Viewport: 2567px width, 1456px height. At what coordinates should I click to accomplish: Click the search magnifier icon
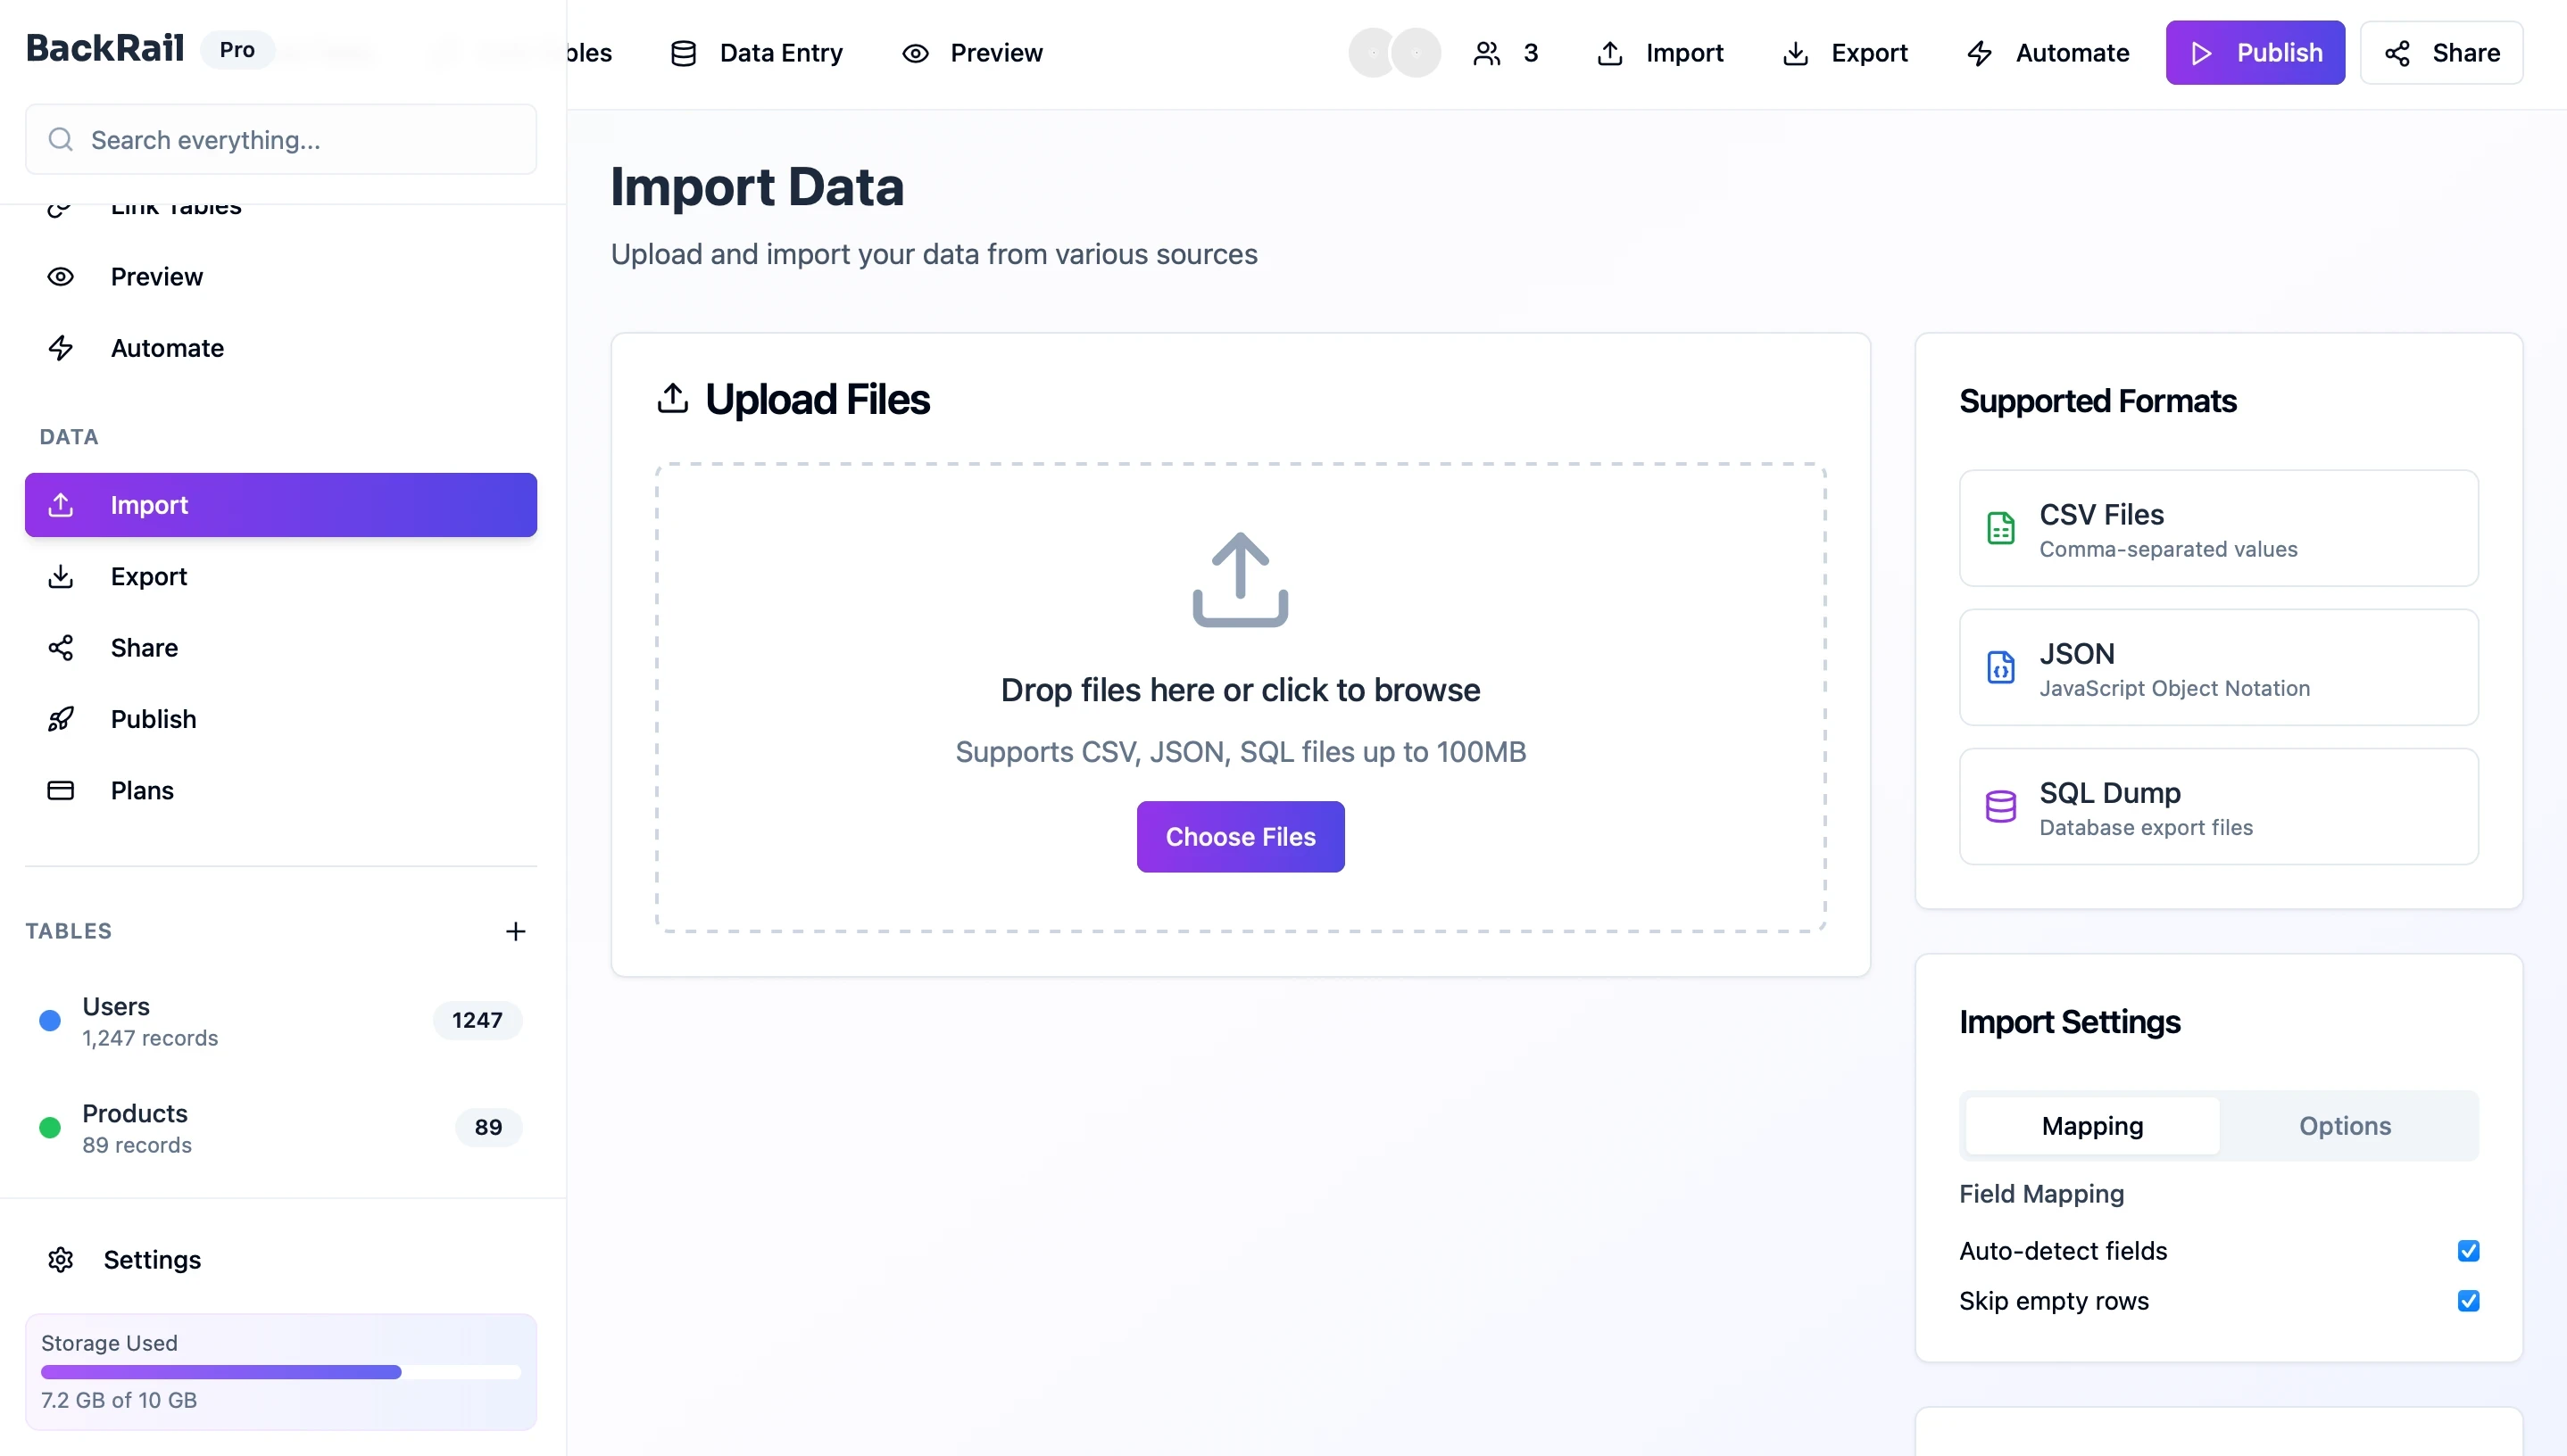coord(61,139)
